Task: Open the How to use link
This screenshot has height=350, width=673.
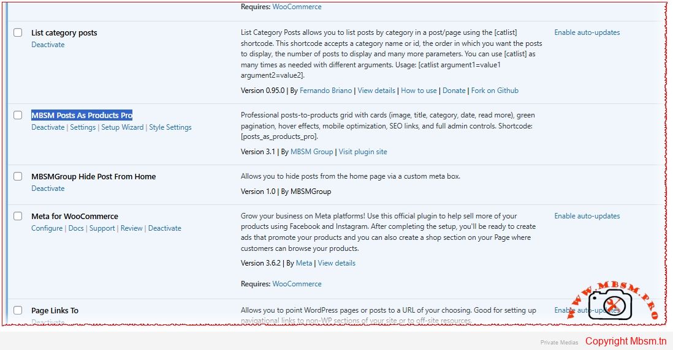Action: (419, 91)
